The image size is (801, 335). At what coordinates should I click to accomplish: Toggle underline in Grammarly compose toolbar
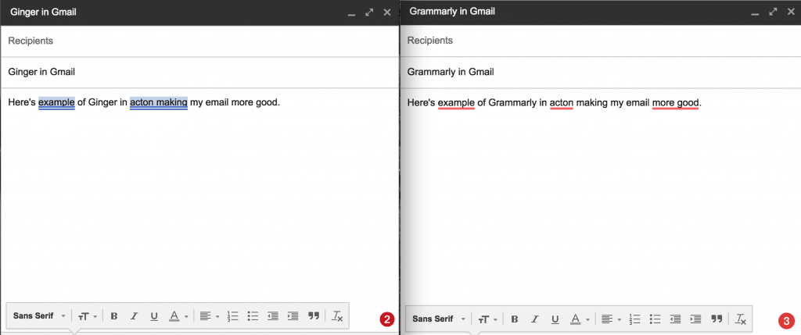[x=555, y=319]
